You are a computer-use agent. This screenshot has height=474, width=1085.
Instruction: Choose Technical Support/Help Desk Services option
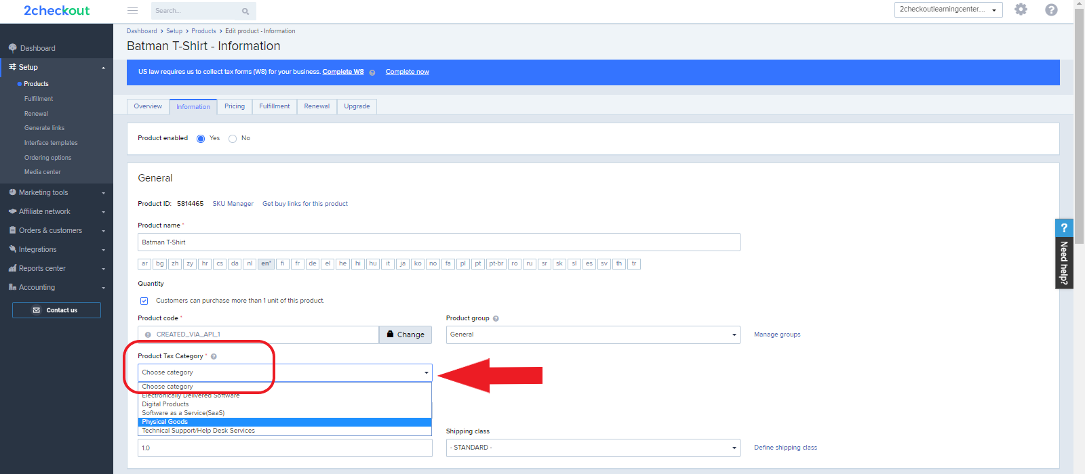285,431
